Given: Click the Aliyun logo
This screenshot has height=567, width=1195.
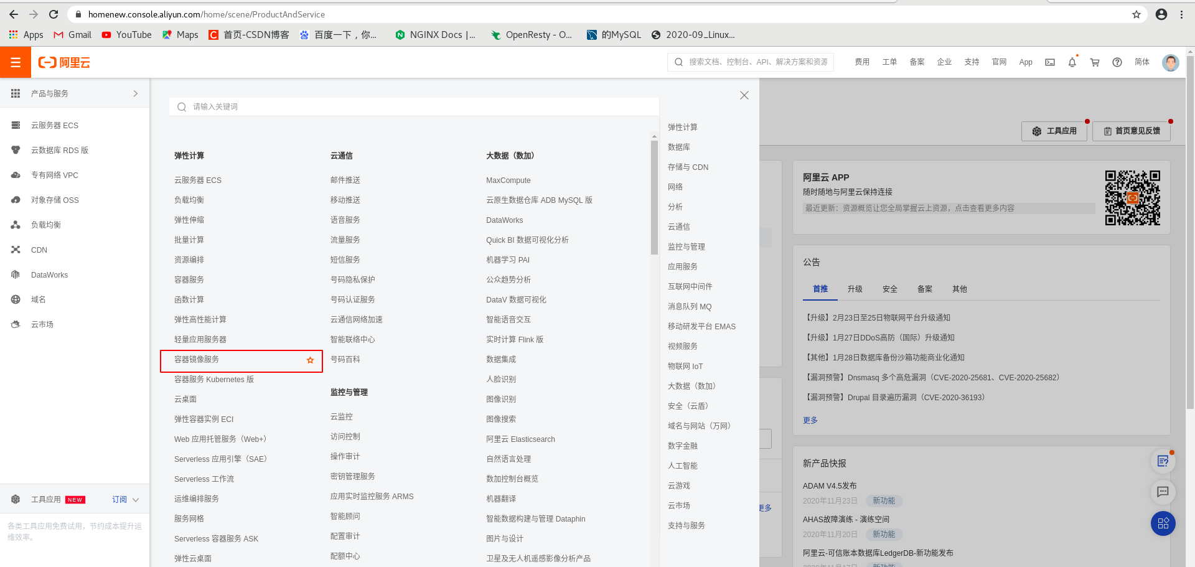Looking at the screenshot, I should pyautogui.click(x=64, y=62).
